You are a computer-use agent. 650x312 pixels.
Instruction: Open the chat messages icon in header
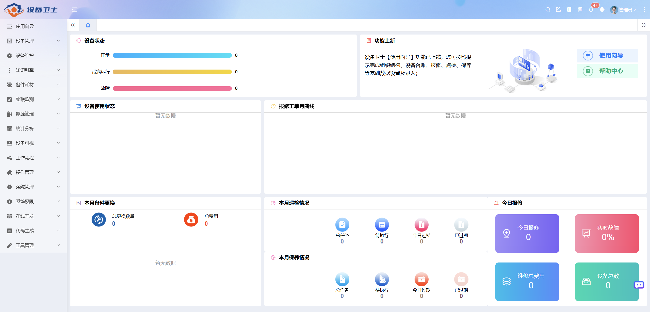click(x=580, y=10)
